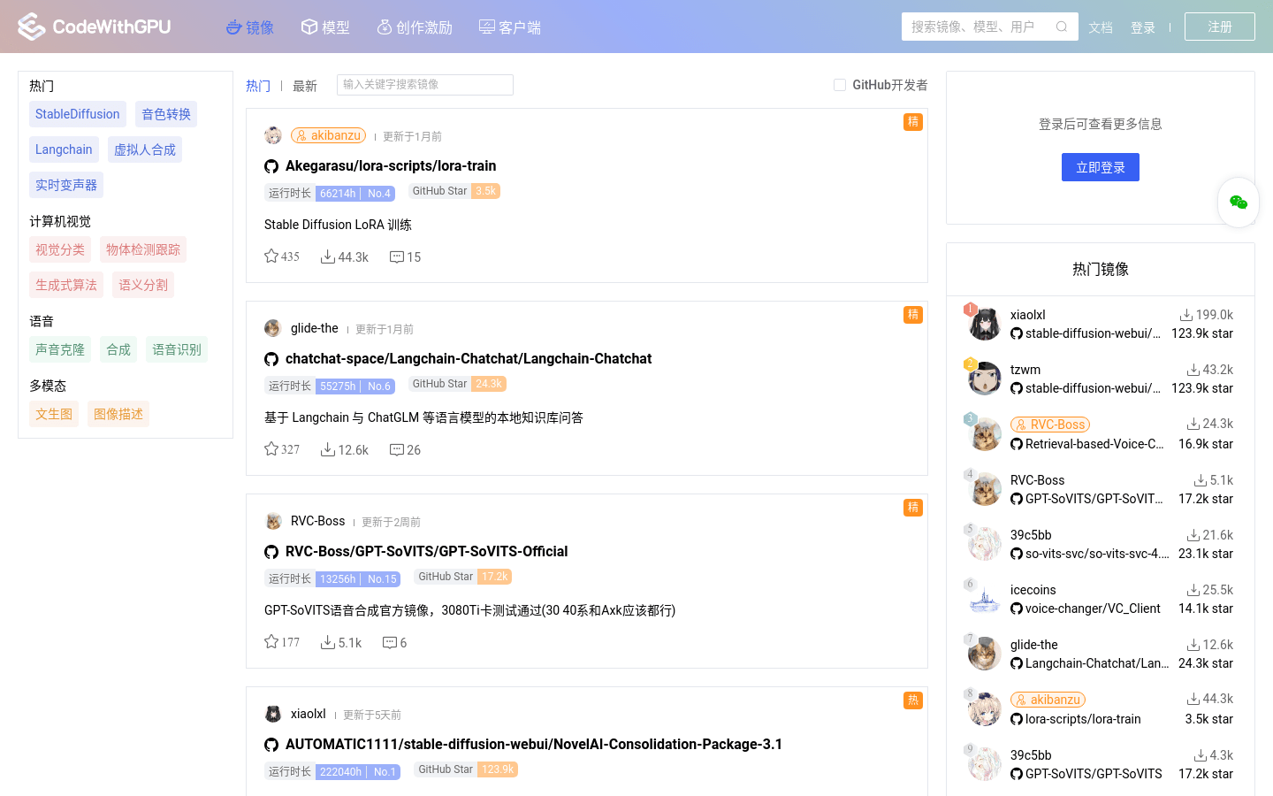Viewport: 1273px width, 796px height.
Task: Open the 镜像 nav tab
Action: click(250, 27)
